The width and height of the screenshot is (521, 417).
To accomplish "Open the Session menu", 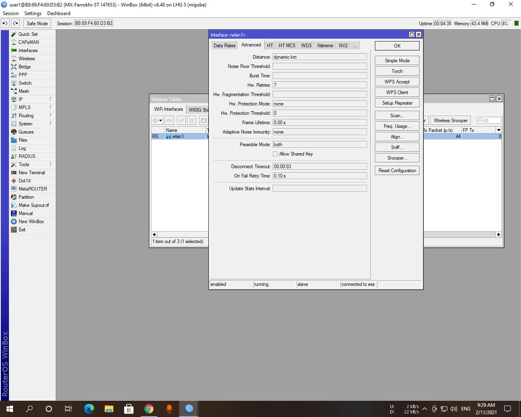I will (11, 13).
